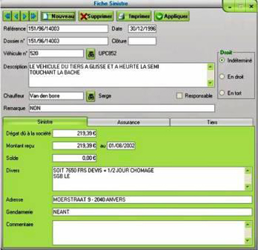Open the Tiers tab
This screenshot has height=250, width=258.
tap(211, 122)
